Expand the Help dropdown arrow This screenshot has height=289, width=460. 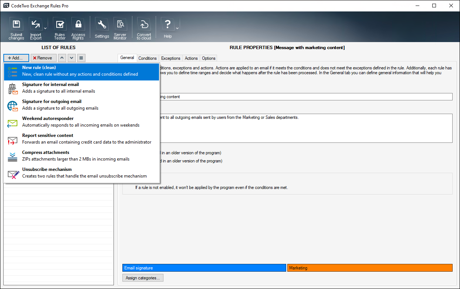177,28
